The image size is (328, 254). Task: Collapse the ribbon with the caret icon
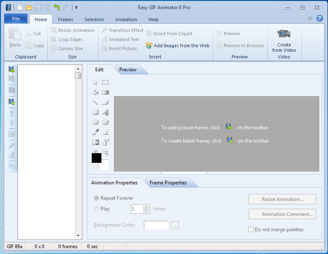click(310, 18)
